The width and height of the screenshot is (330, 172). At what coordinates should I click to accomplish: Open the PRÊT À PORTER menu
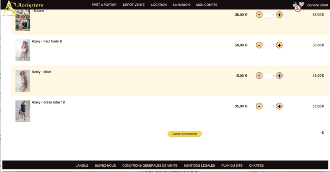(104, 5)
